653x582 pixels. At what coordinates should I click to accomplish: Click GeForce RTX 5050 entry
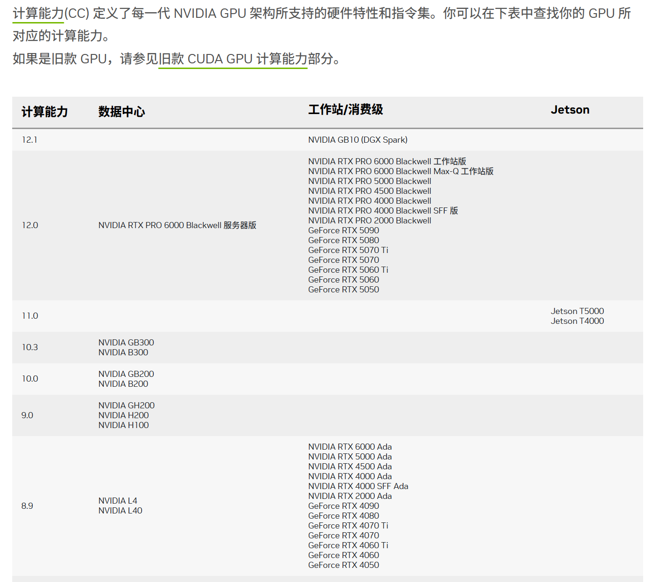click(x=343, y=290)
